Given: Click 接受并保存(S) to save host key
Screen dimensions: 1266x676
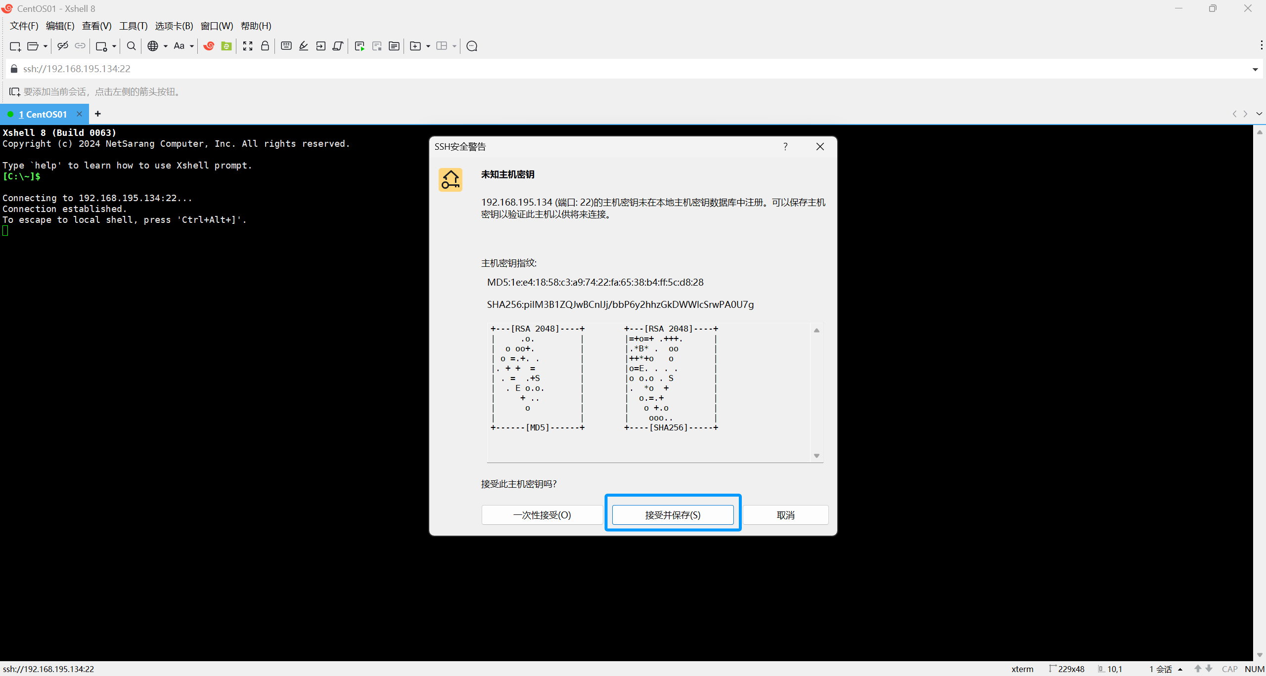Looking at the screenshot, I should coord(673,515).
